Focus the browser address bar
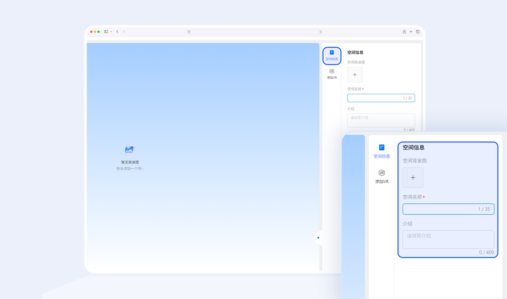This screenshot has height=299, width=507. 255,32
